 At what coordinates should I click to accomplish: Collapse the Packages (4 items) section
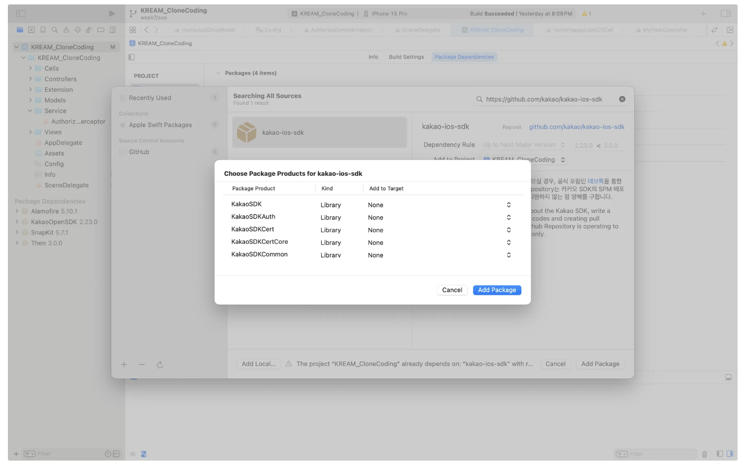tap(218, 73)
